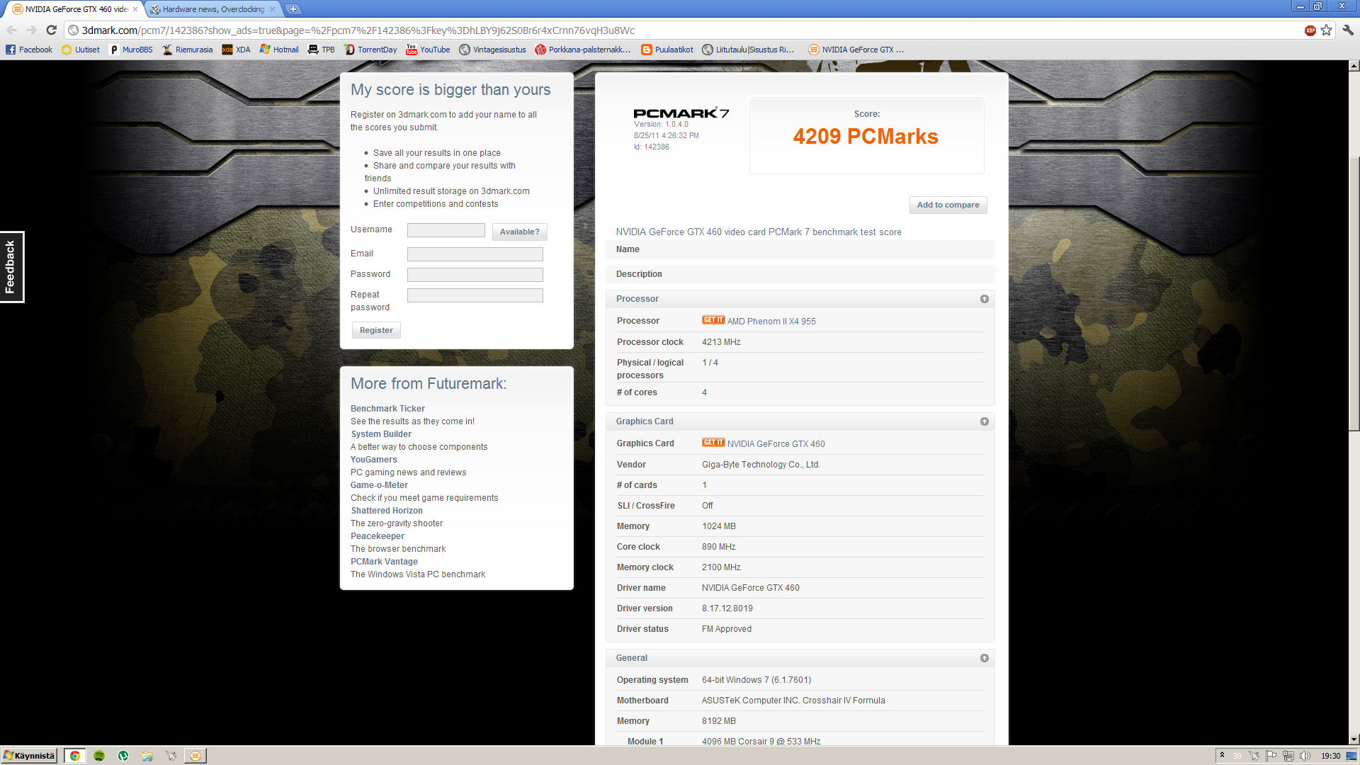Open the volume speaker tray icon
Image resolution: width=1360 pixels, height=765 pixels.
point(1305,756)
